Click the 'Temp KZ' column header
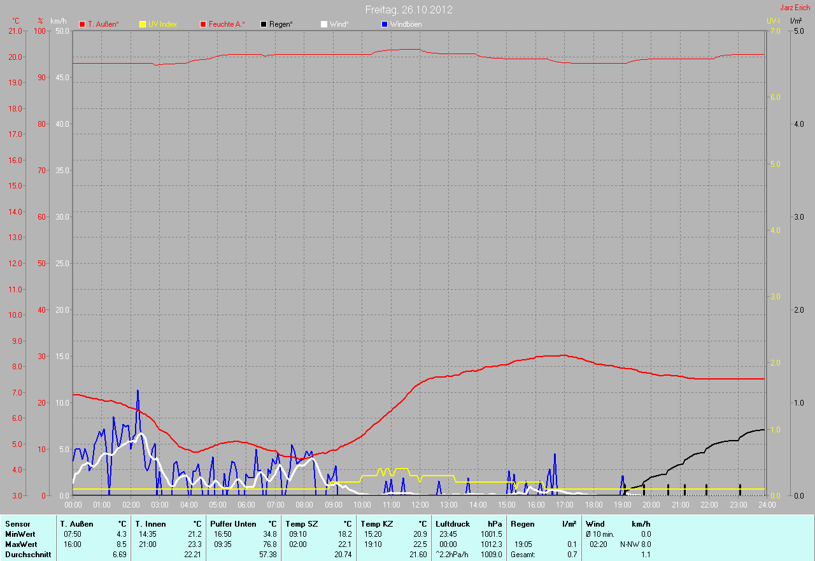Screen dimensions: 815x561 (x=376, y=523)
